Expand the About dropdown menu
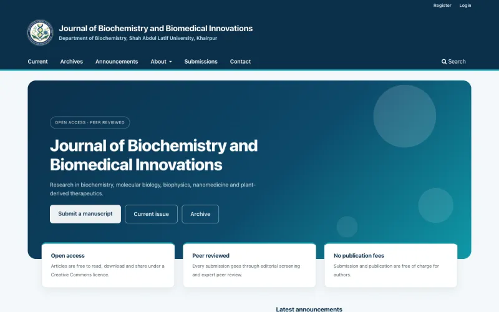Viewport: 499px width, 312px height. [161, 61]
